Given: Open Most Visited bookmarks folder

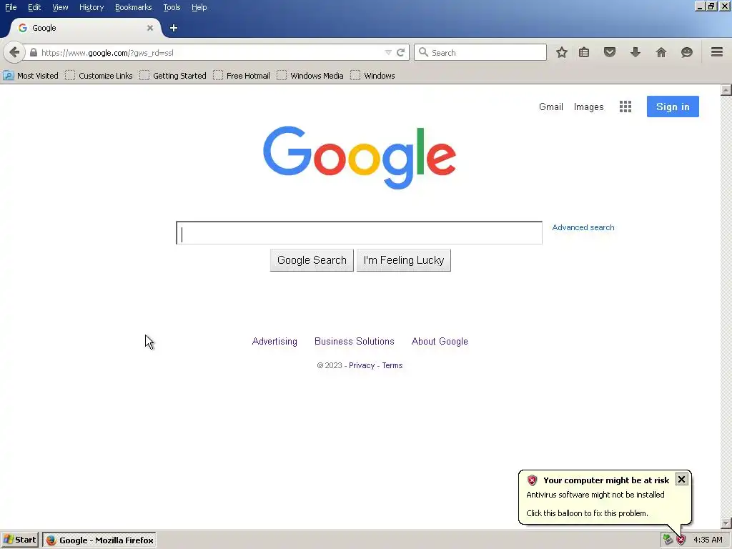Looking at the screenshot, I should click(31, 76).
